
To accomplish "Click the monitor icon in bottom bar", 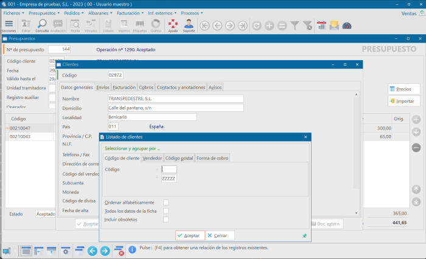I will tap(7, 251).
